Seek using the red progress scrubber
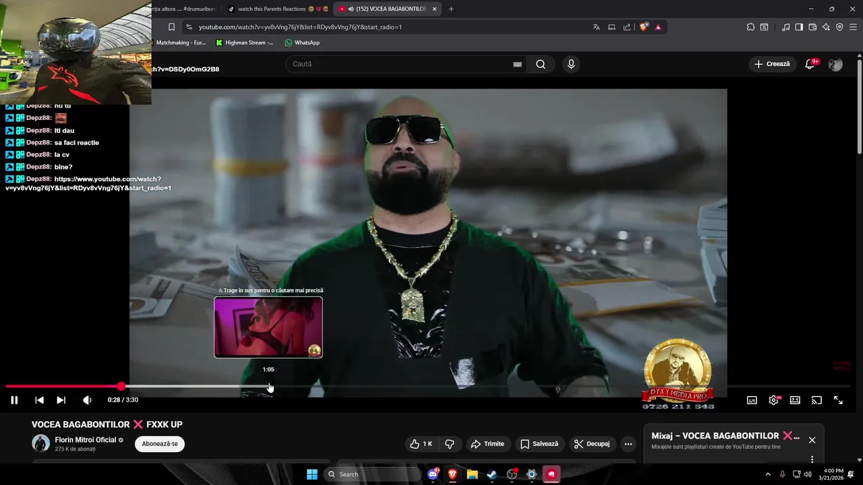This screenshot has width=863, height=485. pos(121,387)
